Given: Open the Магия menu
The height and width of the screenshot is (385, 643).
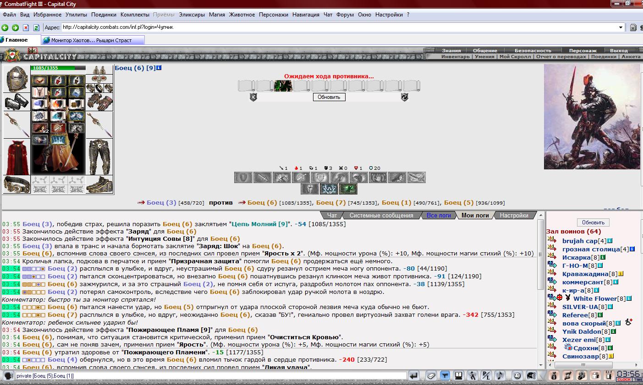Looking at the screenshot, I should pos(217,15).
